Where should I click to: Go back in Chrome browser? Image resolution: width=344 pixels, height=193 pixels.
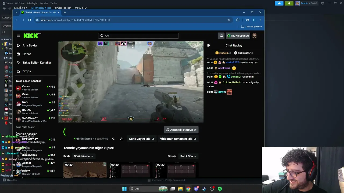tap(17, 20)
